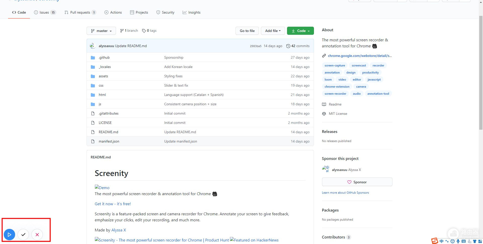The height and width of the screenshot is (244, 483).
Task: Click the Go to file button
Action: click(247, 31)
